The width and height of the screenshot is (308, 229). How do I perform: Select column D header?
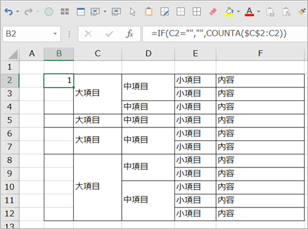[x=148, y=54]
